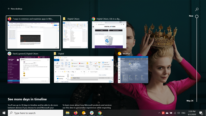Open 'Copy to' dropdown in Digital preview
This screenshot has width=206, height=116.
[74, 66]
